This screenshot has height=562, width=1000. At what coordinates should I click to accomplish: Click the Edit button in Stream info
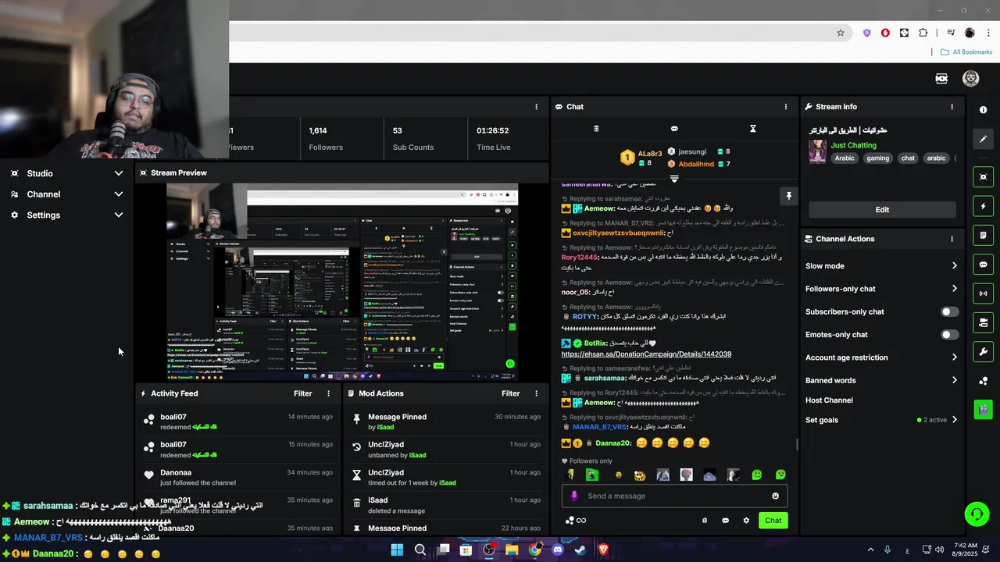point(882,209)
